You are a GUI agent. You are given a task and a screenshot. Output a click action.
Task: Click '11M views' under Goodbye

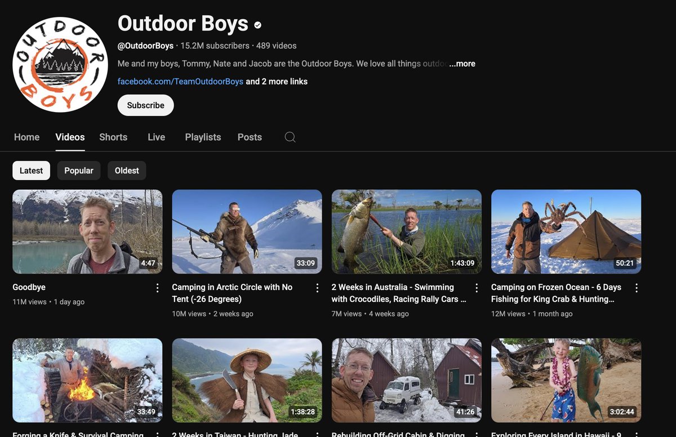pyautogui.click(x=29, y=302)
